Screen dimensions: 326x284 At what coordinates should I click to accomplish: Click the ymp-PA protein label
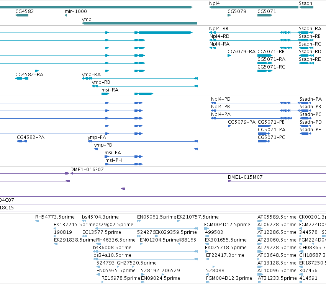[x=97, y=137]
